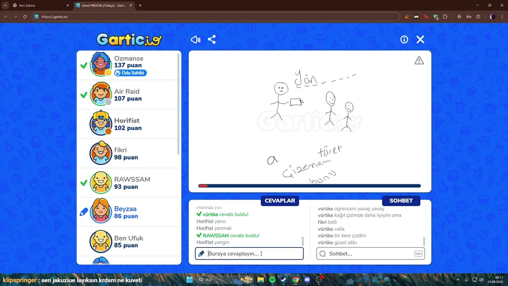The height and width of the screenshot is (286, 508).
Task: Click 'fikri belli' chat message
Action: (327, 222)
